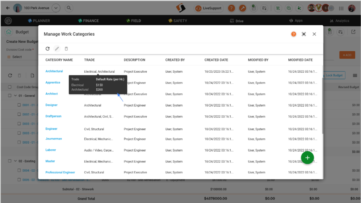Open Division/Cost code Select dropdown

coord(22,57)
